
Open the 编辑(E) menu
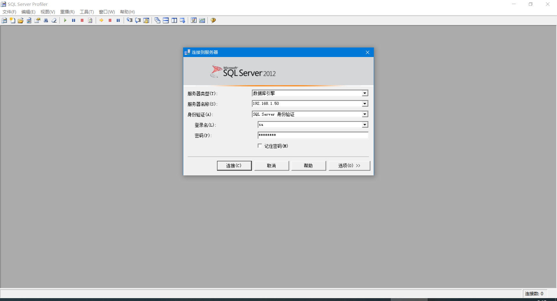[x=28, y=12]
